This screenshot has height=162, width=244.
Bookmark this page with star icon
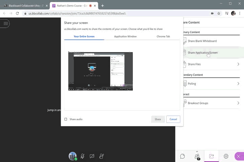pyautogui.click(x=219, y=13)
